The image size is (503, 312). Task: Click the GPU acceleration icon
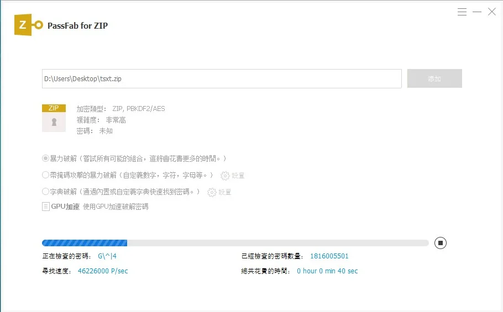click(x=45, y=207)
